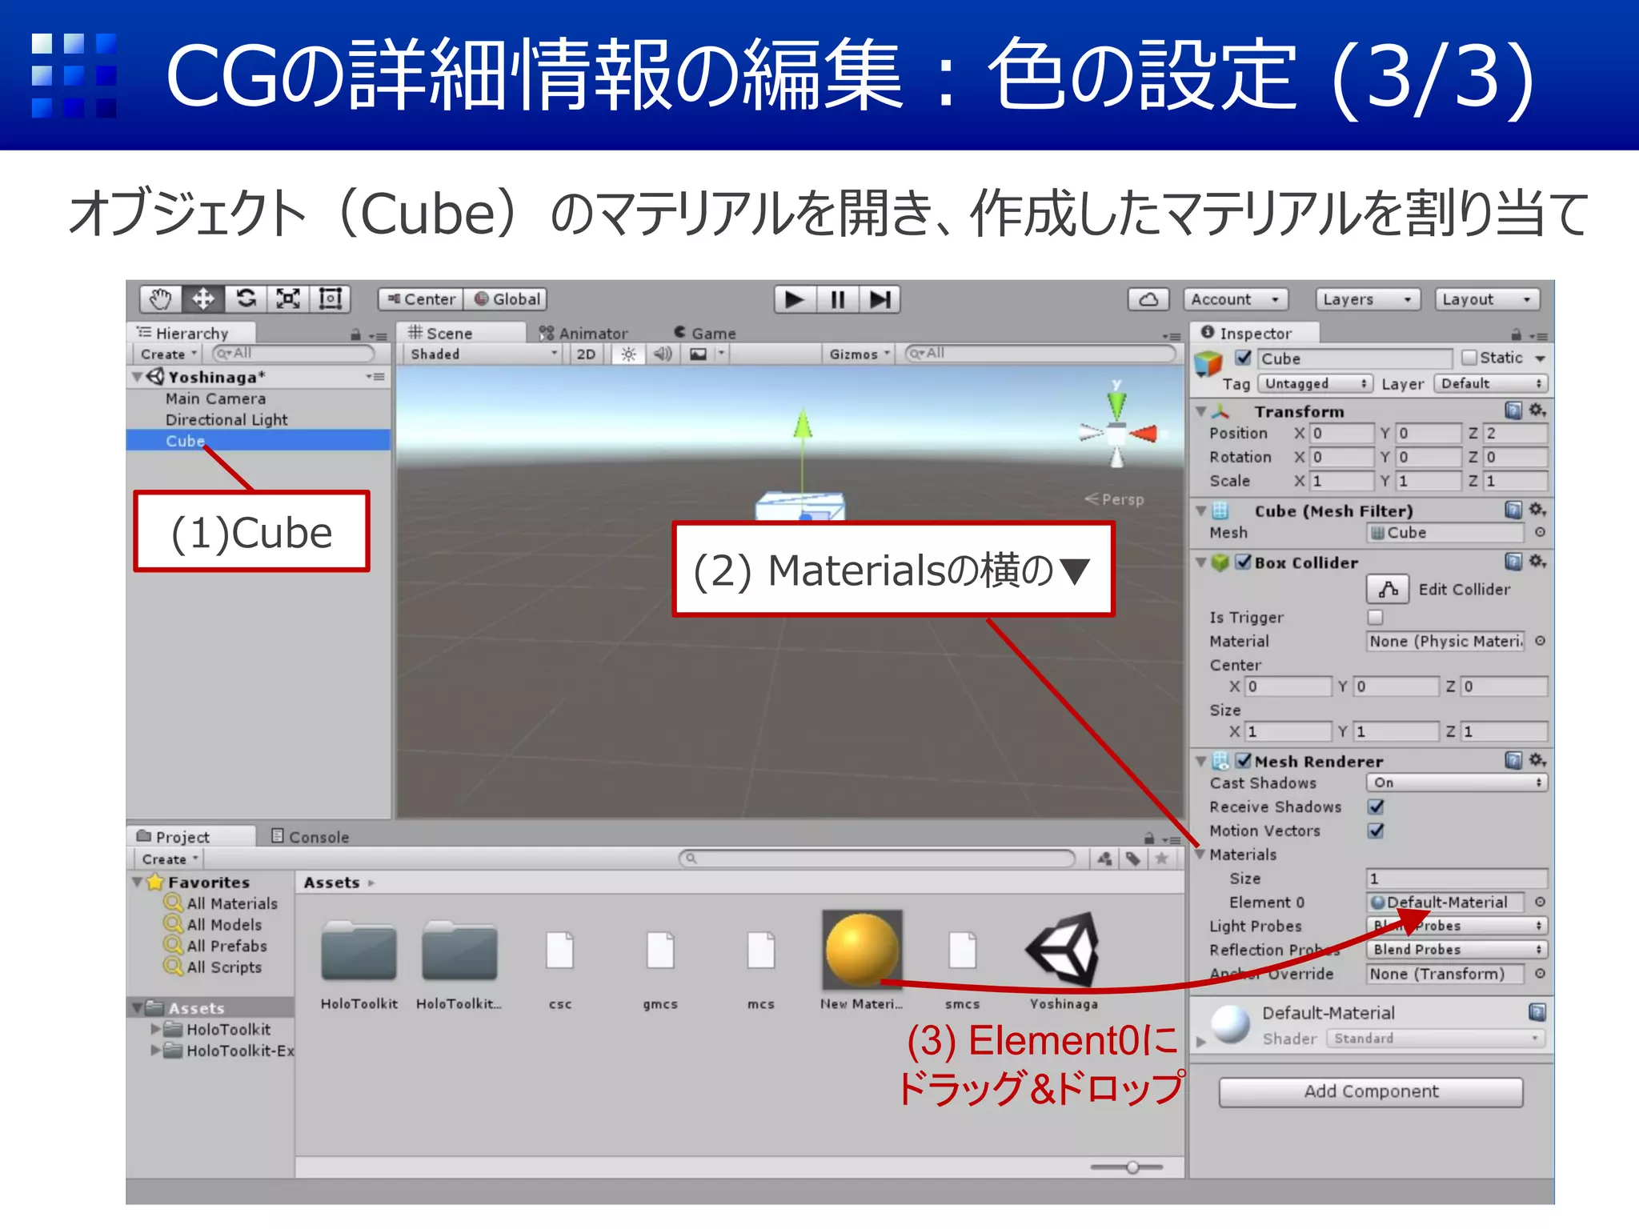Screen dimensions: 1639x1229
Task: Collapse the Yoshinaga scene foldout
Action: (138, 377)
